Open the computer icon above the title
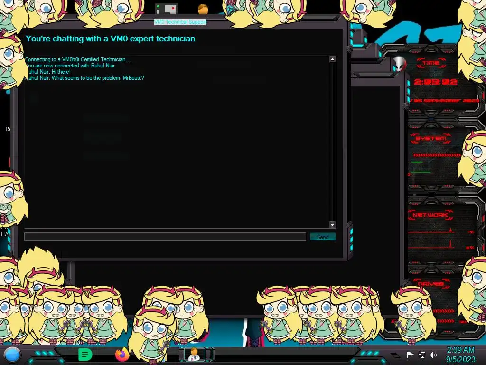The width and height of the screenshot is (486, 365). tap(167, 10)
